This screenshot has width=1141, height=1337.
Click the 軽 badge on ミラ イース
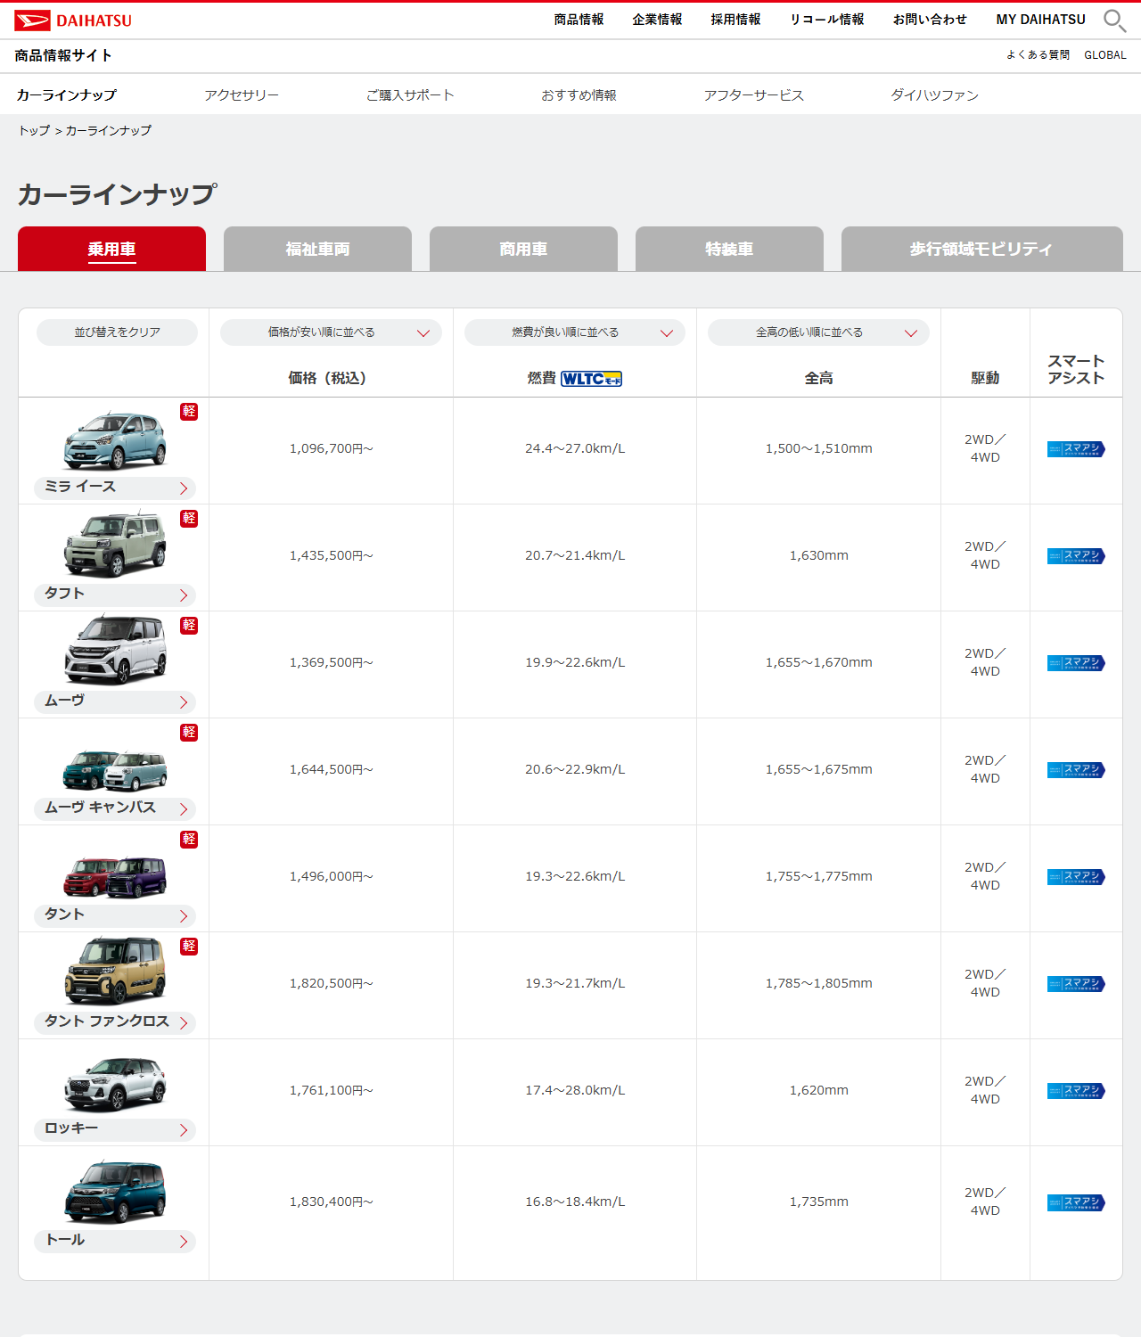pos(189,411)
